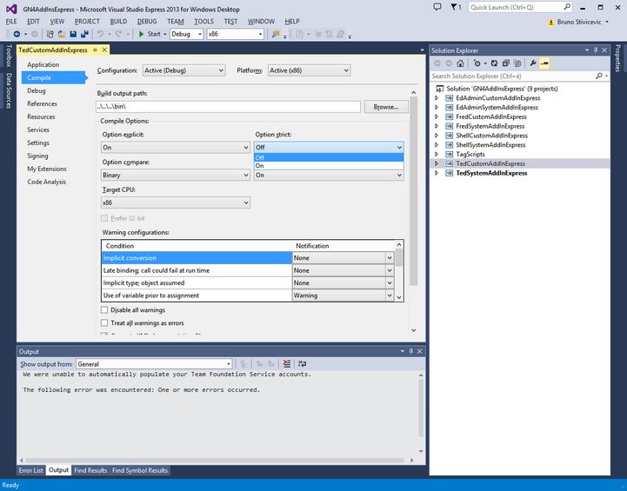627x491 pixels.
Task: Open the Toolbox side tab
Action: (9, 56)
